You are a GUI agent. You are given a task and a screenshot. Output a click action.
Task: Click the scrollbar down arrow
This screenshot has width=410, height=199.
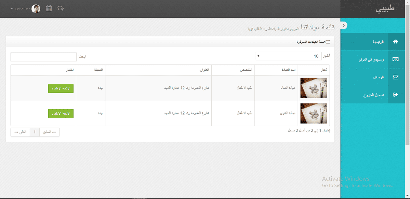pyautogui.click(x=408, y=196)
